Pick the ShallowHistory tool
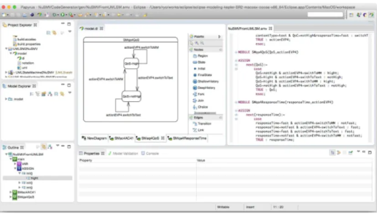Viewport: 377px width, 215px height. pos(206,81)
